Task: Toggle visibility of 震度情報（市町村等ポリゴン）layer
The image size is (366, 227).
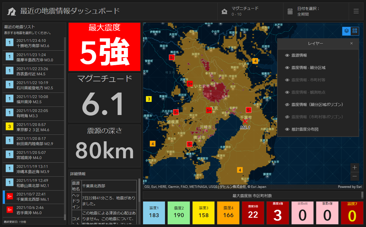Action: [287, 117]
